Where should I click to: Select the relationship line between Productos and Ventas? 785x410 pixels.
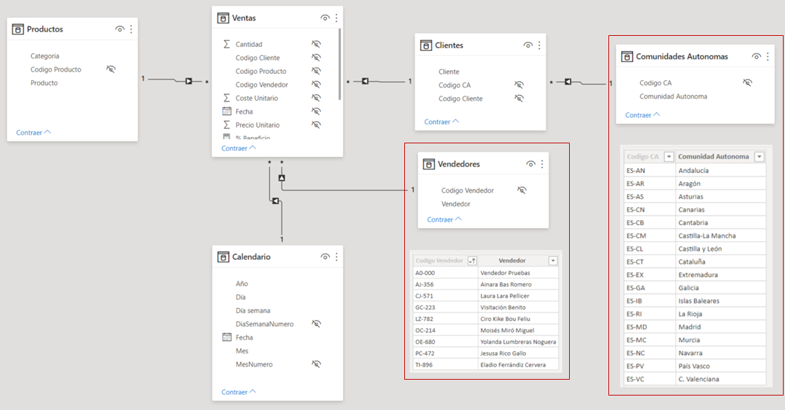(x=172, y=79)
